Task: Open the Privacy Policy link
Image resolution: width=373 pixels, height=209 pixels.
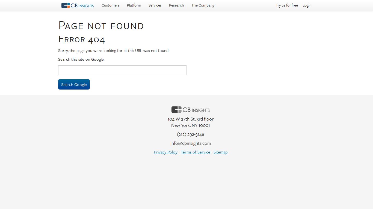Action: 166,152
